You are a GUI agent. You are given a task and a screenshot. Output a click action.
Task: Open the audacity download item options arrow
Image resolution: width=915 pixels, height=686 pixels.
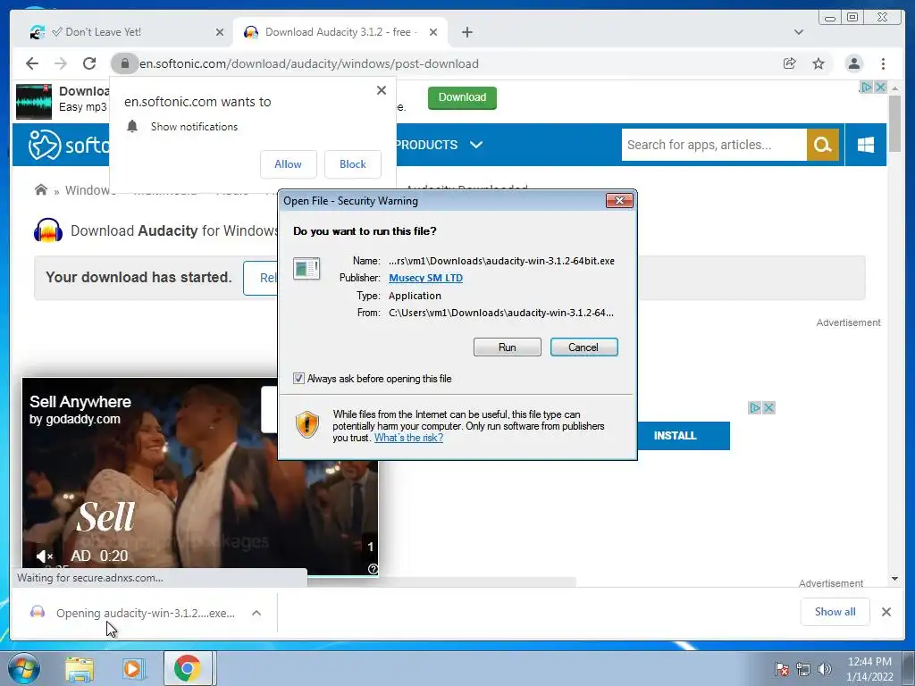(256, 613)
